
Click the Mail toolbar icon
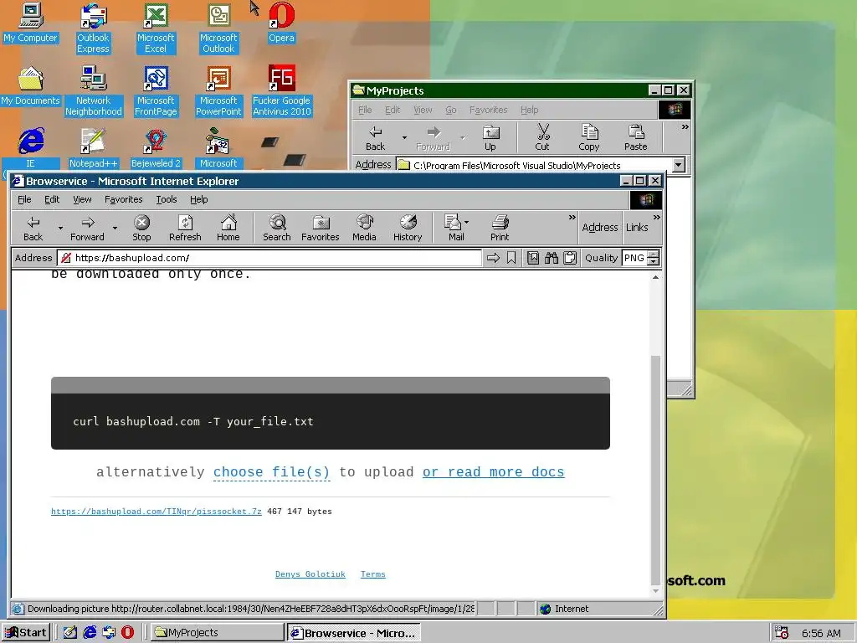click(x=453, y=228)
